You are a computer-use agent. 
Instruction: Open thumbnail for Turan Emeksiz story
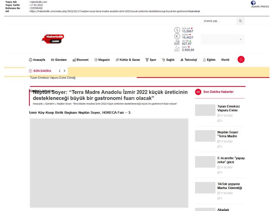pyautogui.click(x=205, y=110)
